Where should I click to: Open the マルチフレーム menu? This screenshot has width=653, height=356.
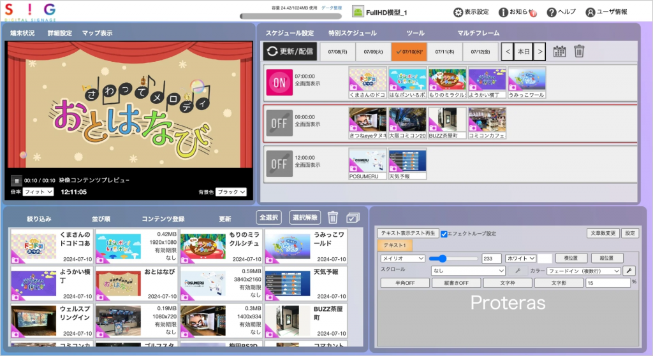coord(478,33)
